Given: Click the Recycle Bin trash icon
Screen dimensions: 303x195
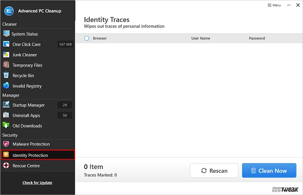Looking at the screenshot, I should [6, 75].
